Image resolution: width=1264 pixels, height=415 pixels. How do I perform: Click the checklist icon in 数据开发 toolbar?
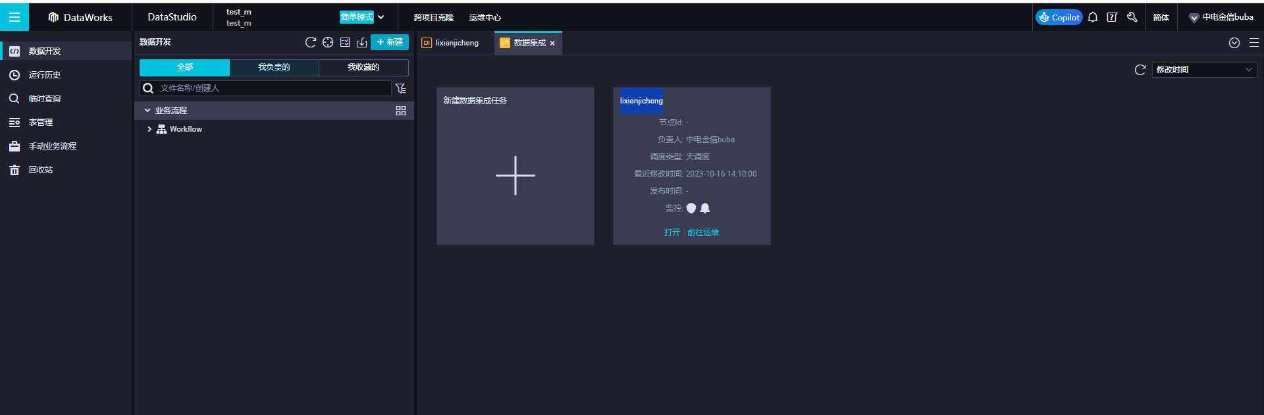[345, 42]
